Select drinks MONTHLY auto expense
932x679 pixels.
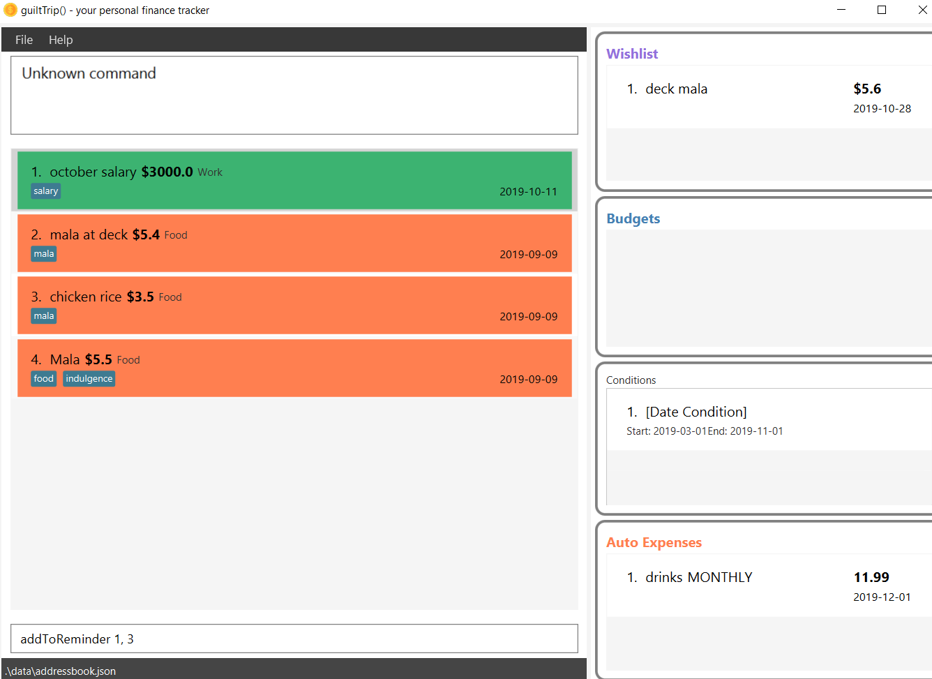coord(769,586)
